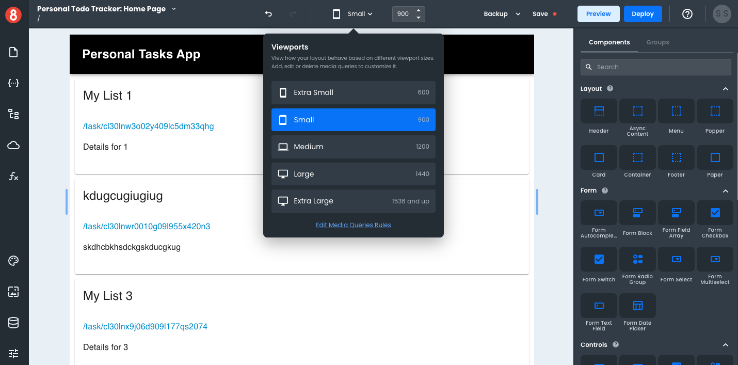738x365 pixels.
Task: Open the help question mark icon
Action: tap(687, 14)
